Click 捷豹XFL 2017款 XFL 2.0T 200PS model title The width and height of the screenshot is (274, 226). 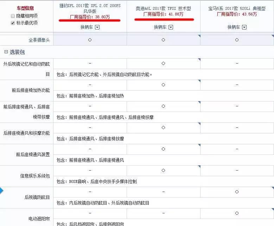(90, 8)
